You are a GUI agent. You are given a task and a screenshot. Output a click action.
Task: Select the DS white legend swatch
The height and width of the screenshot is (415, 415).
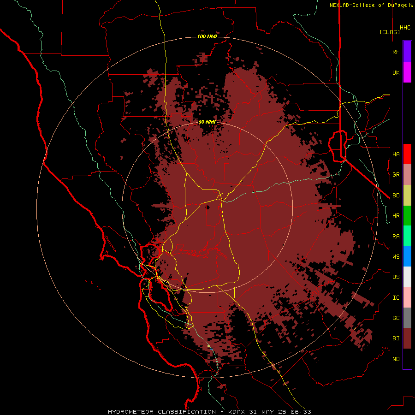tap(407, 277)
